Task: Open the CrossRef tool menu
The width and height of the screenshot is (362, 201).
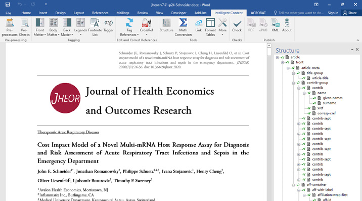Action: coord(147,27)
